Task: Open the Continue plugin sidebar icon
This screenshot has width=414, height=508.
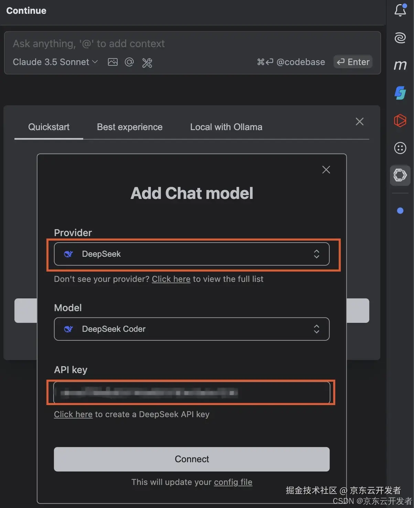Action: [x=400, y=175]
